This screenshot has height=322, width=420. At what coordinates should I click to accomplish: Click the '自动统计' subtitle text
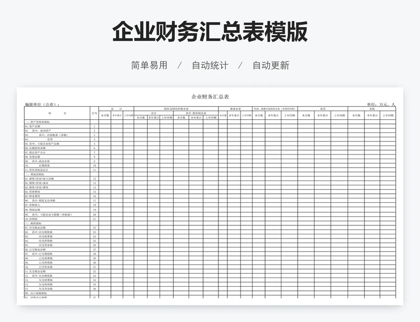210,66
